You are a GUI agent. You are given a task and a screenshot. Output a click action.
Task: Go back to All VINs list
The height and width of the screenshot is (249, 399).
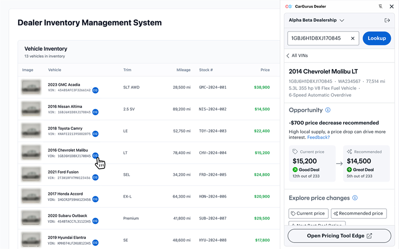[297, 55]
